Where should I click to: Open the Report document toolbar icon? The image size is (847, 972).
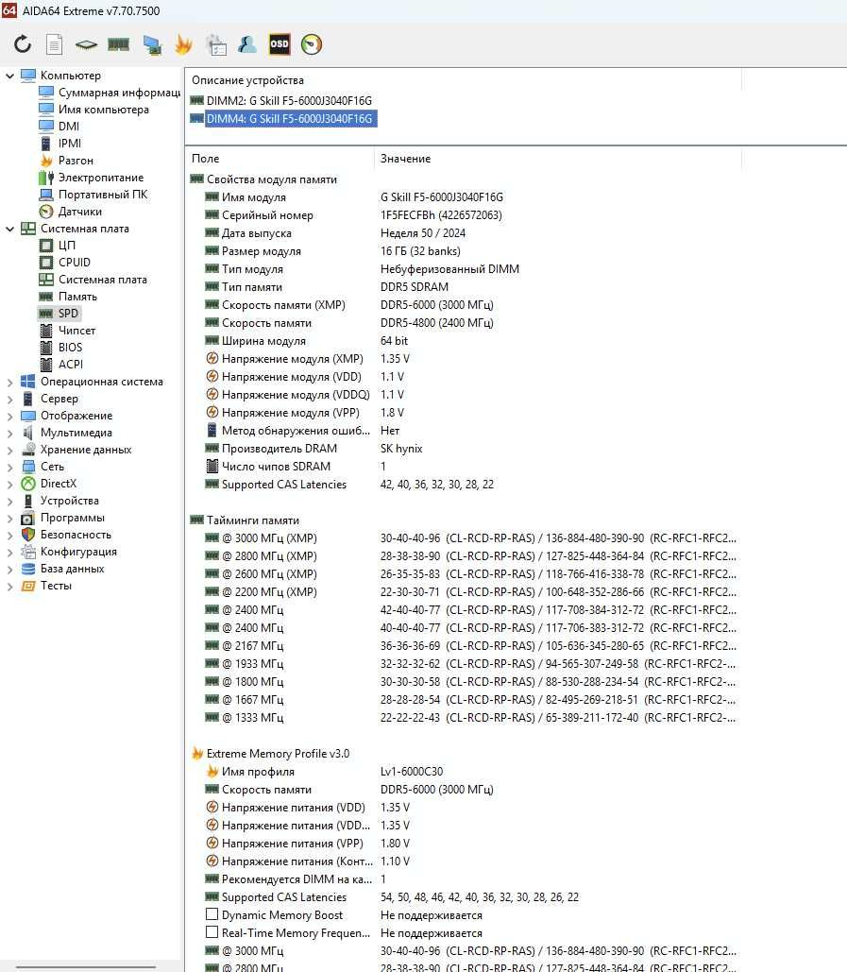(55, 44)
